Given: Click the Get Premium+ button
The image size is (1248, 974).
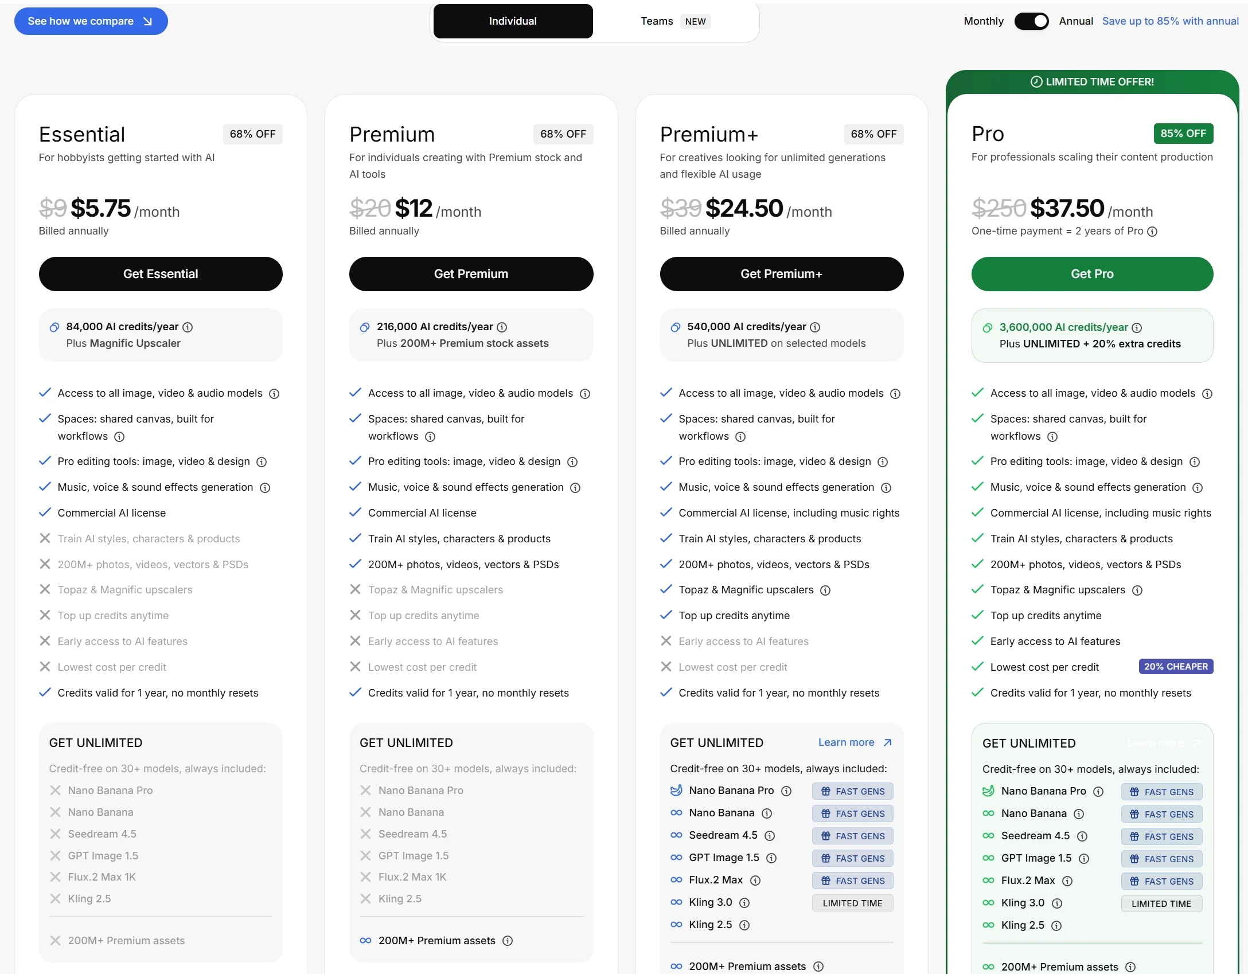Looking at the screenshot, I should [781, 274].
